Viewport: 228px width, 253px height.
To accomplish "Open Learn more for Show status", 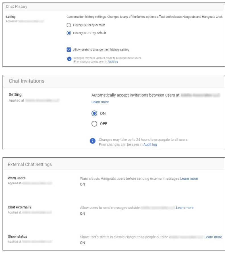I will [x=213, y=237].
